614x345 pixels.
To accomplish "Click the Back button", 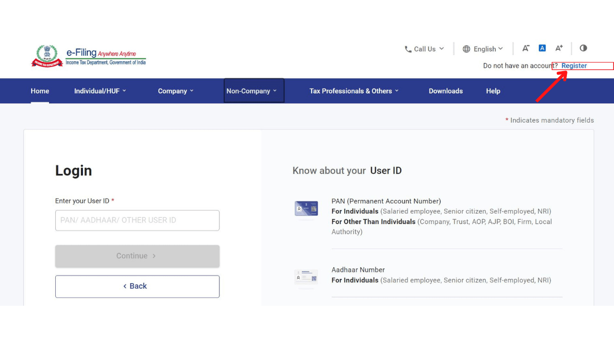I will [x=137, y=286].
